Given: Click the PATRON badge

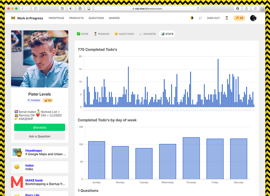Looking at the screenshot, I should [34, 100].
